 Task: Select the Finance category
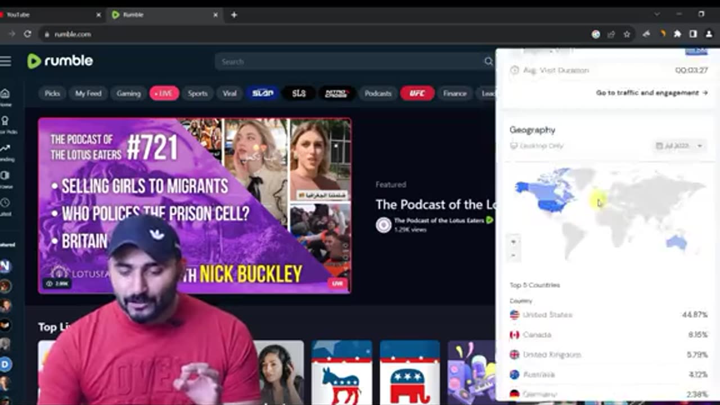coord(454,93)
